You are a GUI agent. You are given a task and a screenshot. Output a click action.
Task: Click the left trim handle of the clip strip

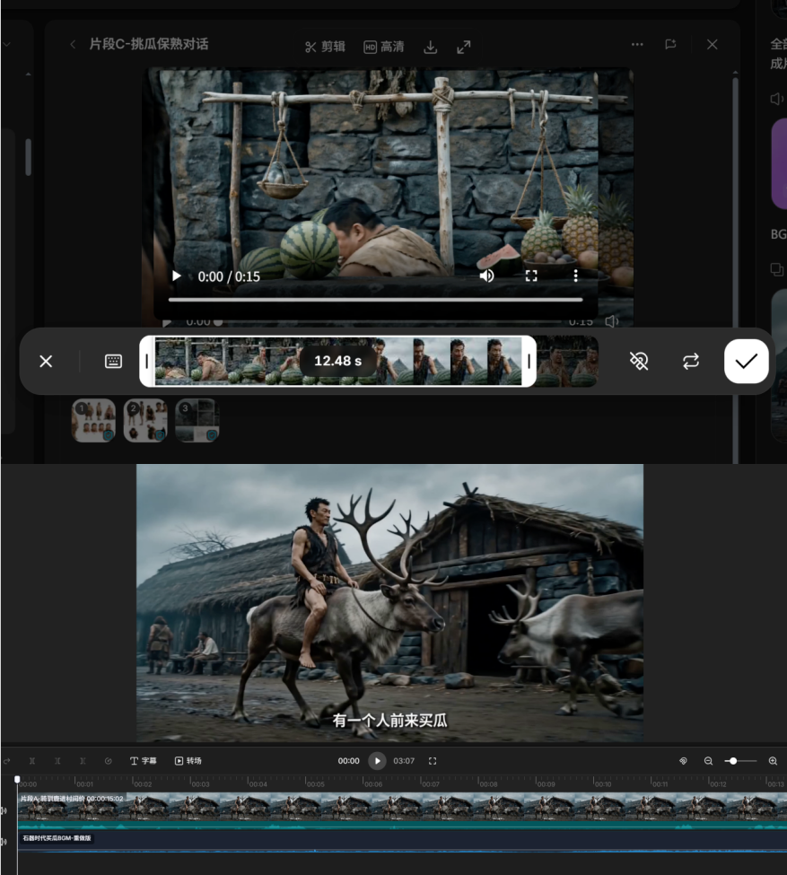tap(147, 361)
